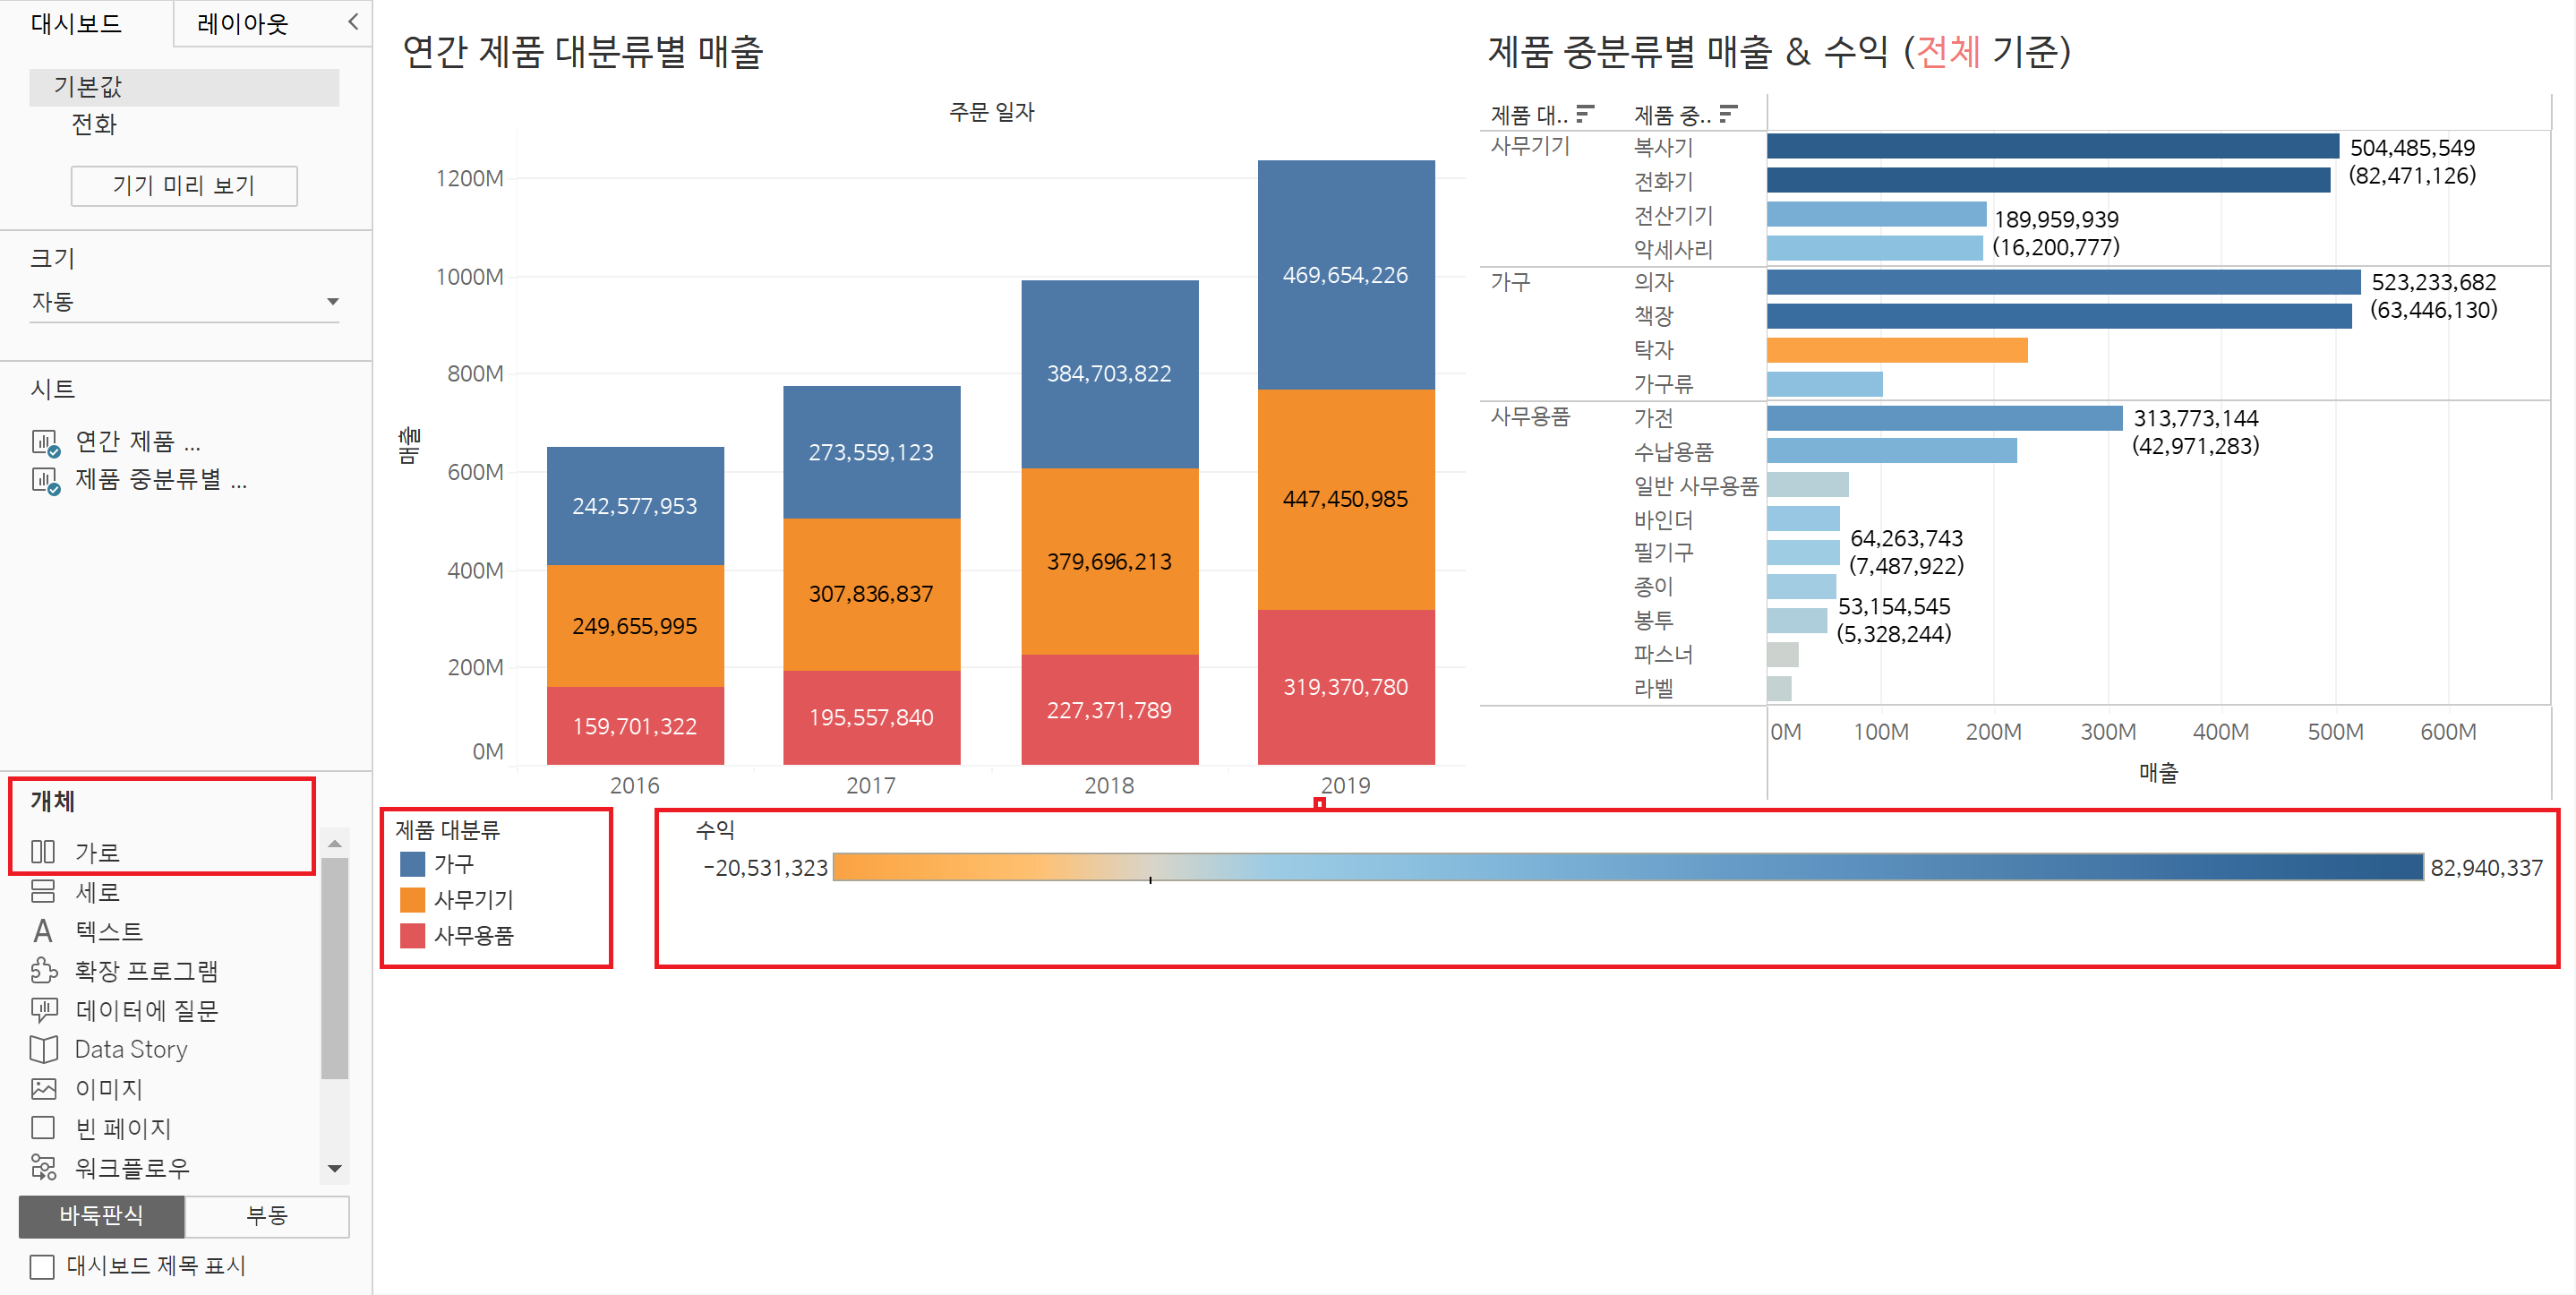Screen dimensions: 2576x1295
Task: Click sort icon on 제품 대분류 header
Action: click(x=1585, y=113)
